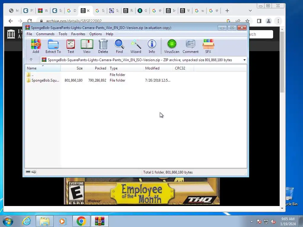This screenshot has height=227, width=303.
Task: Sort the list by Modified column
Action: [x=158, y=68]
